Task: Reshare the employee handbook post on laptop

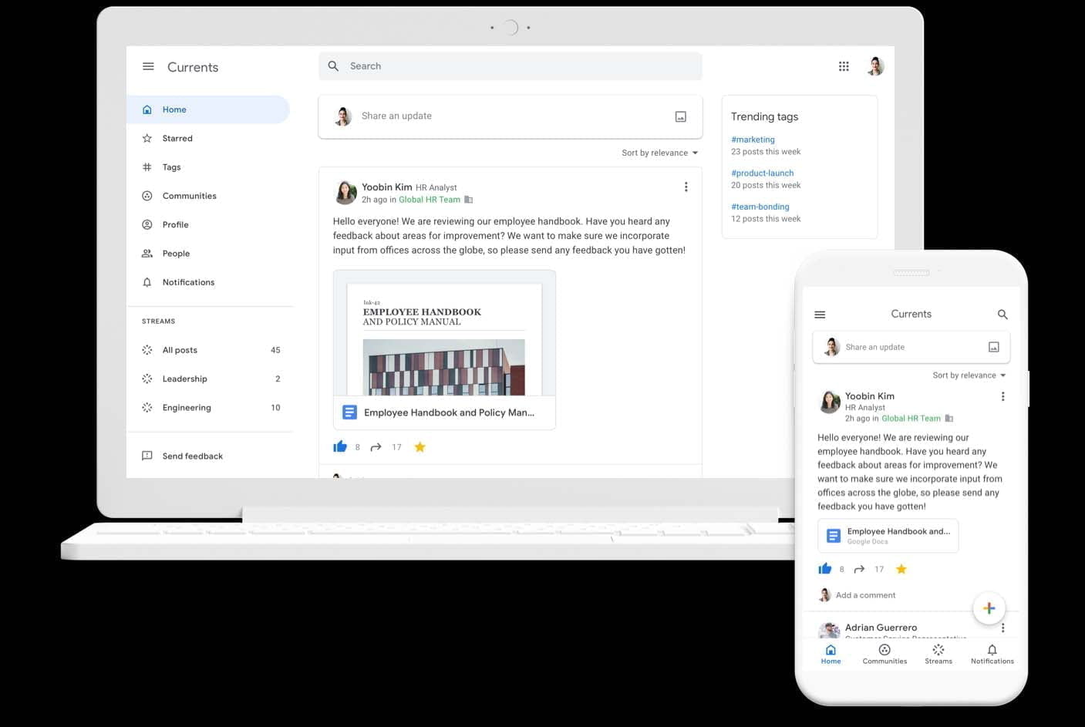Action: tap(376, 447)
